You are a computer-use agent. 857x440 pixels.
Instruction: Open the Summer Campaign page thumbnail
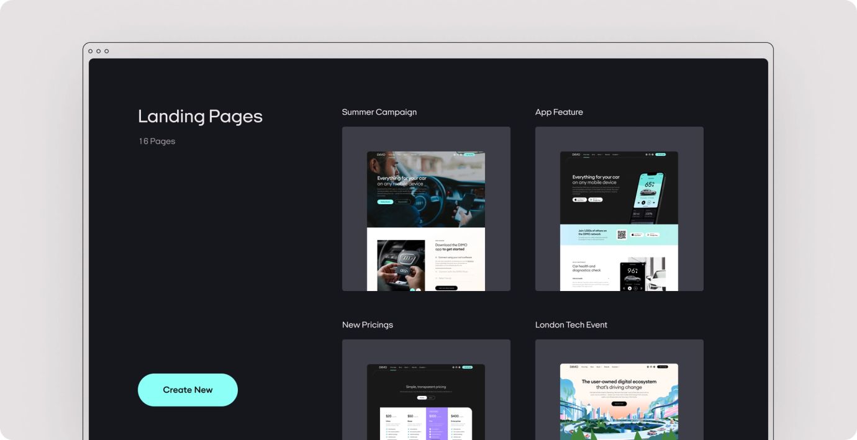pos(426,209)
